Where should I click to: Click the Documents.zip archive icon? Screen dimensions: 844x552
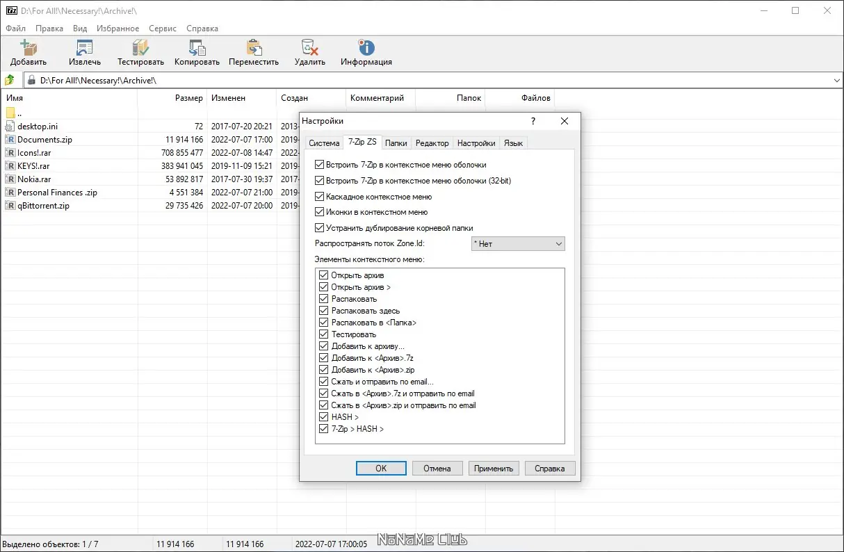pyautogui.click(x=10, y=140)
